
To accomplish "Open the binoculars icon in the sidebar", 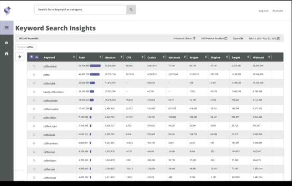I will (7, 54).
